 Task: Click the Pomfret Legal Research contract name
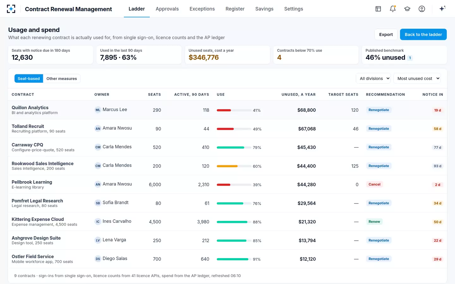[37, 201]
